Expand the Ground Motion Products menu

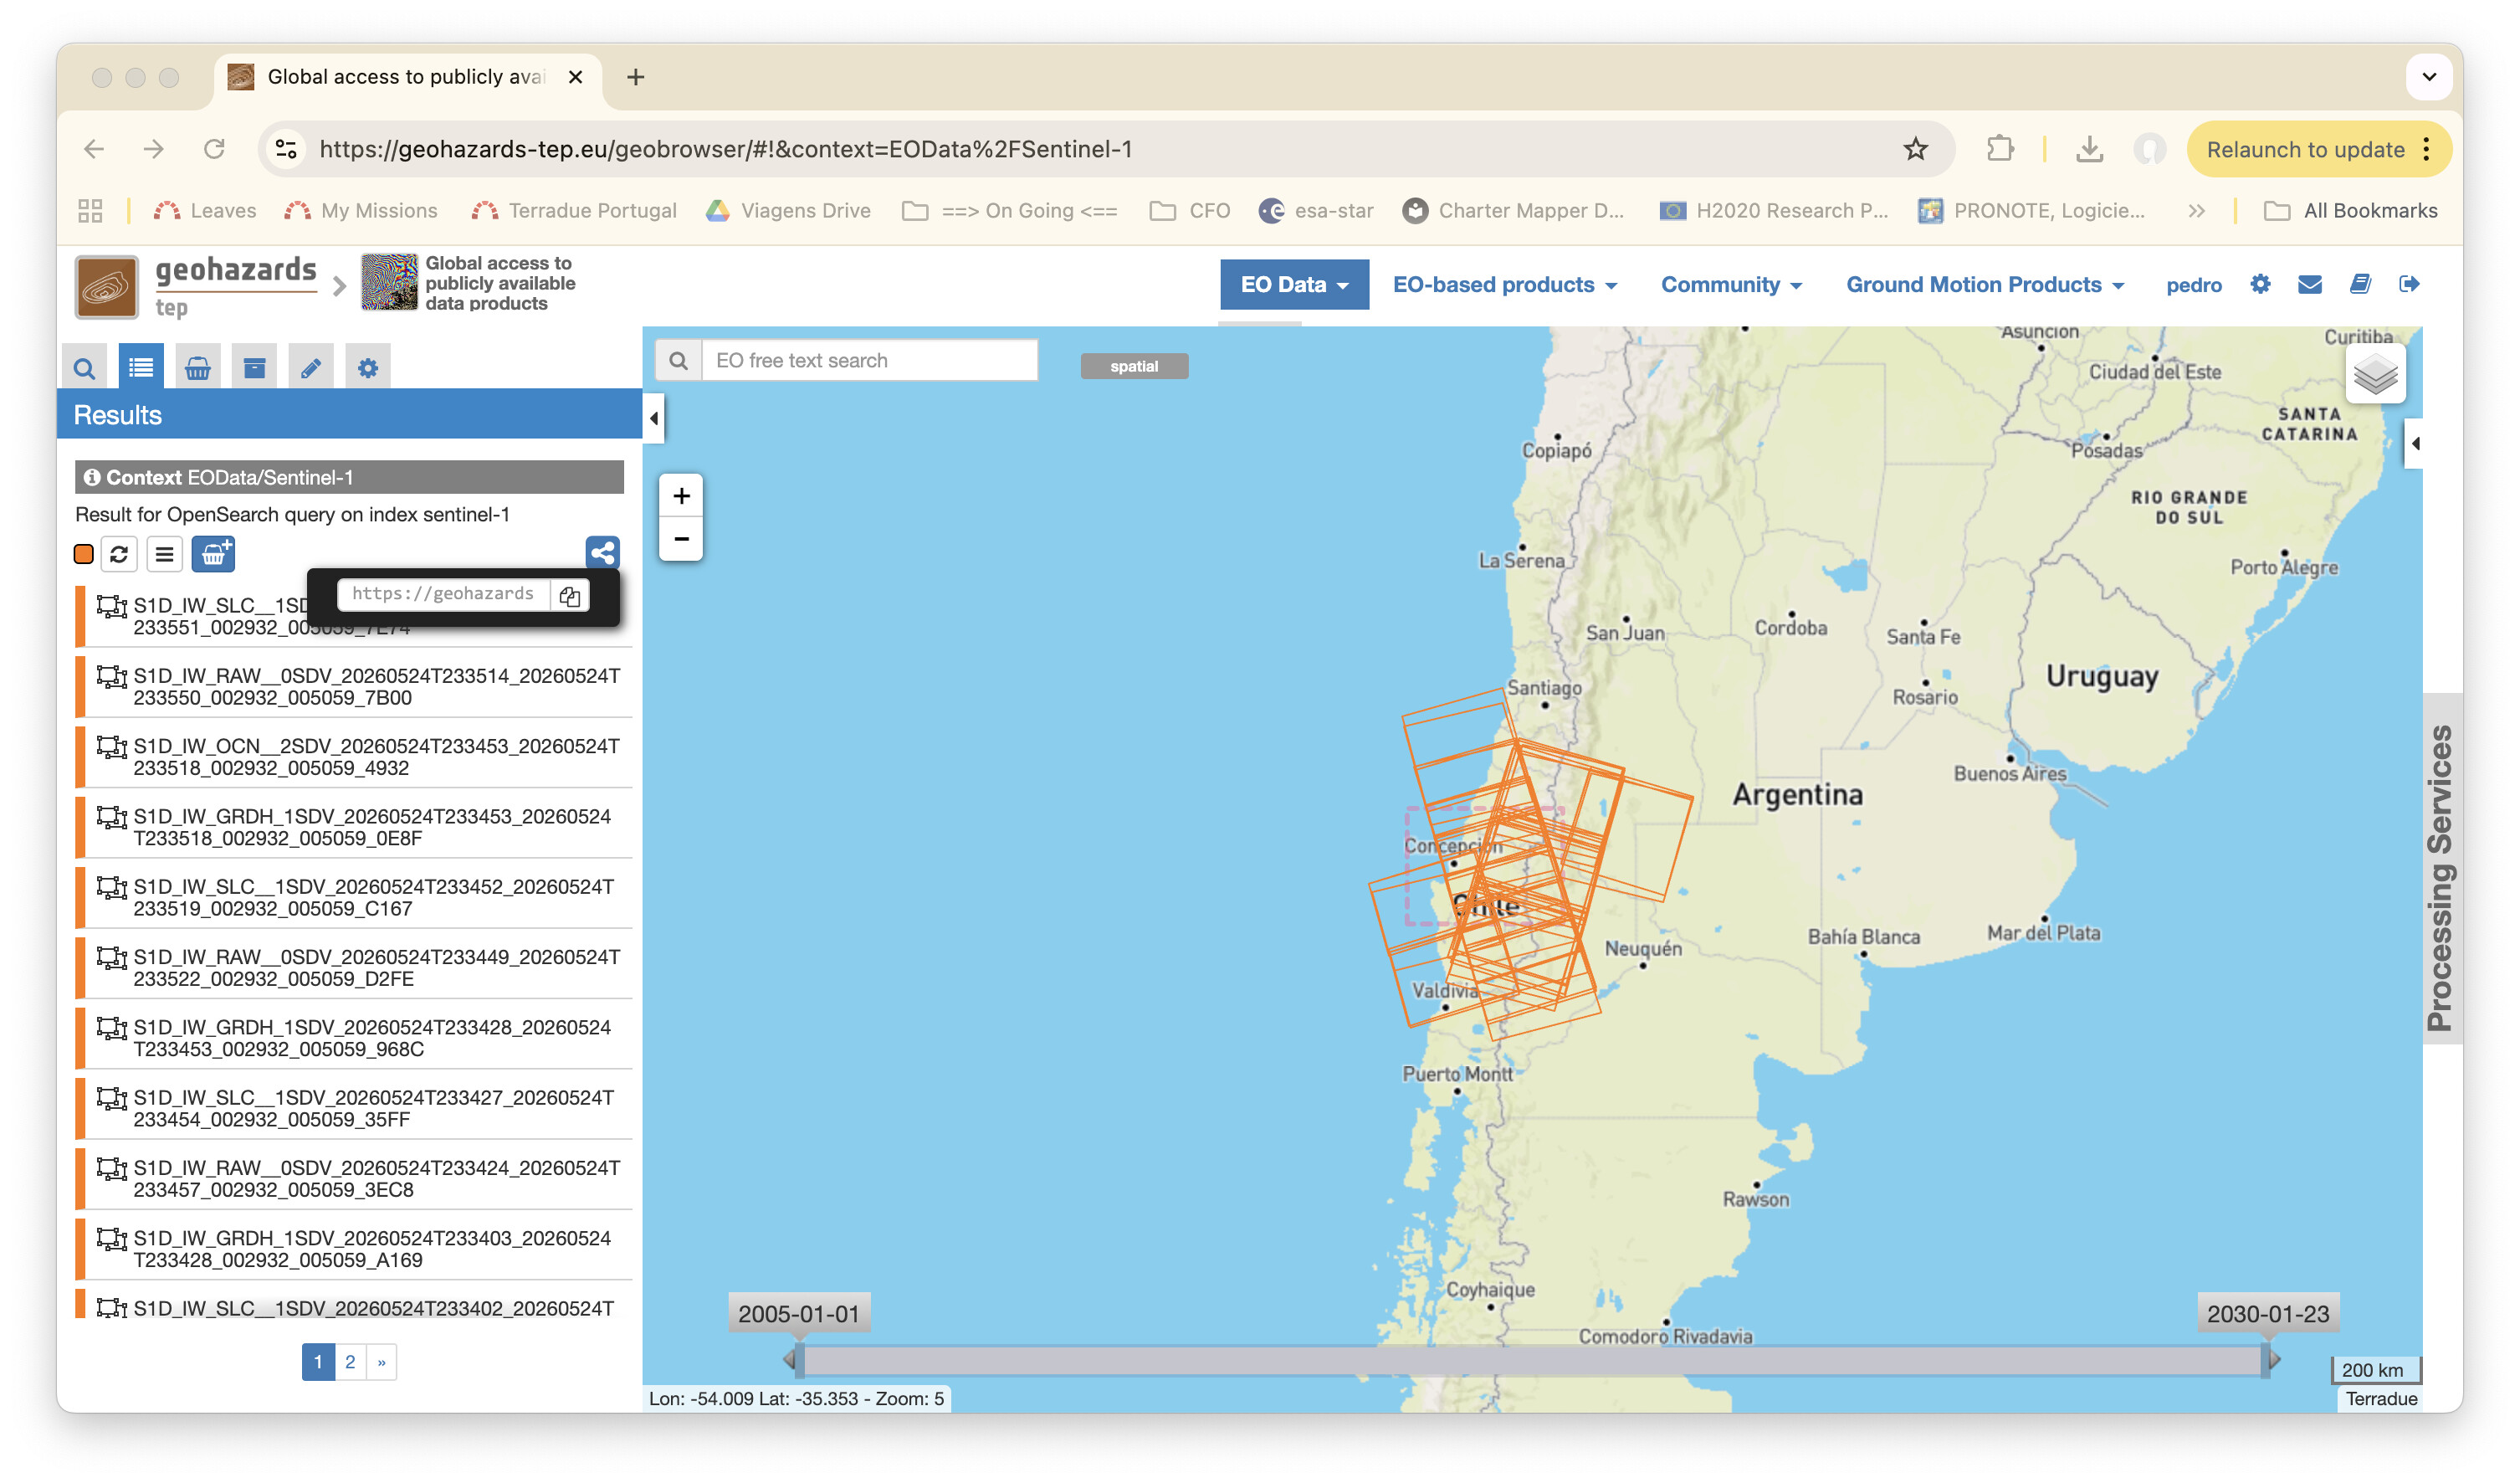[1985, 285]
